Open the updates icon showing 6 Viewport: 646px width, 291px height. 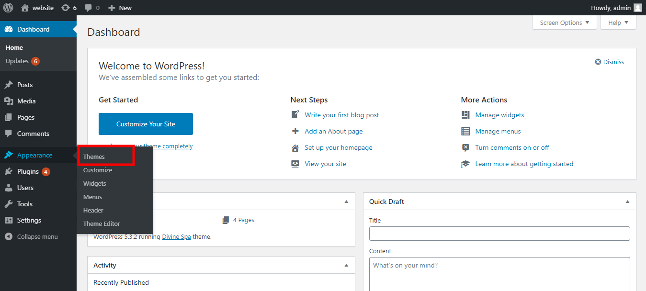(x=66, y=8)
